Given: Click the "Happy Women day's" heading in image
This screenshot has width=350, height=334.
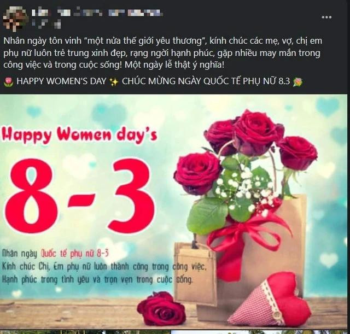Looking at the screenshot, I should 79,134.
